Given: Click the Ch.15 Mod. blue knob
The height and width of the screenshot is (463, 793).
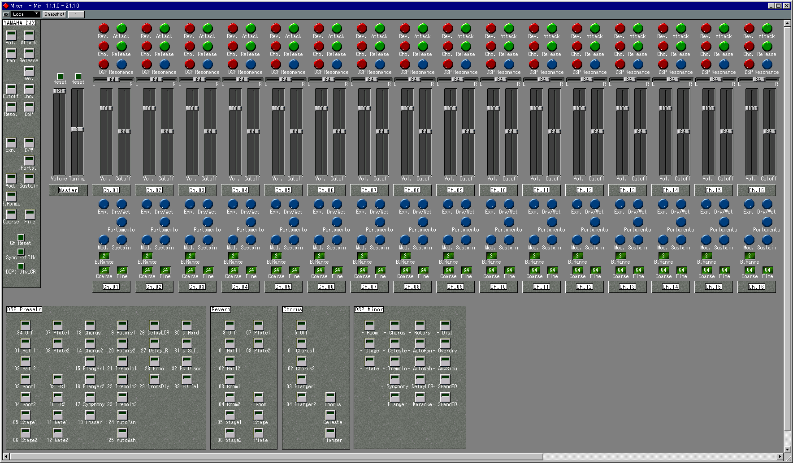Looking at the screenshot, I should [706, 240].
